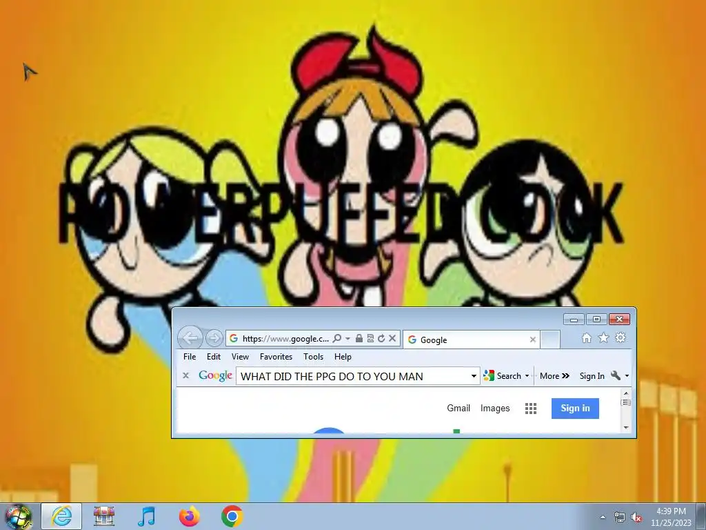The image size is (706, 530).
Task: Open the View menu
Action: pyautogui.click(x=240, y=357)
